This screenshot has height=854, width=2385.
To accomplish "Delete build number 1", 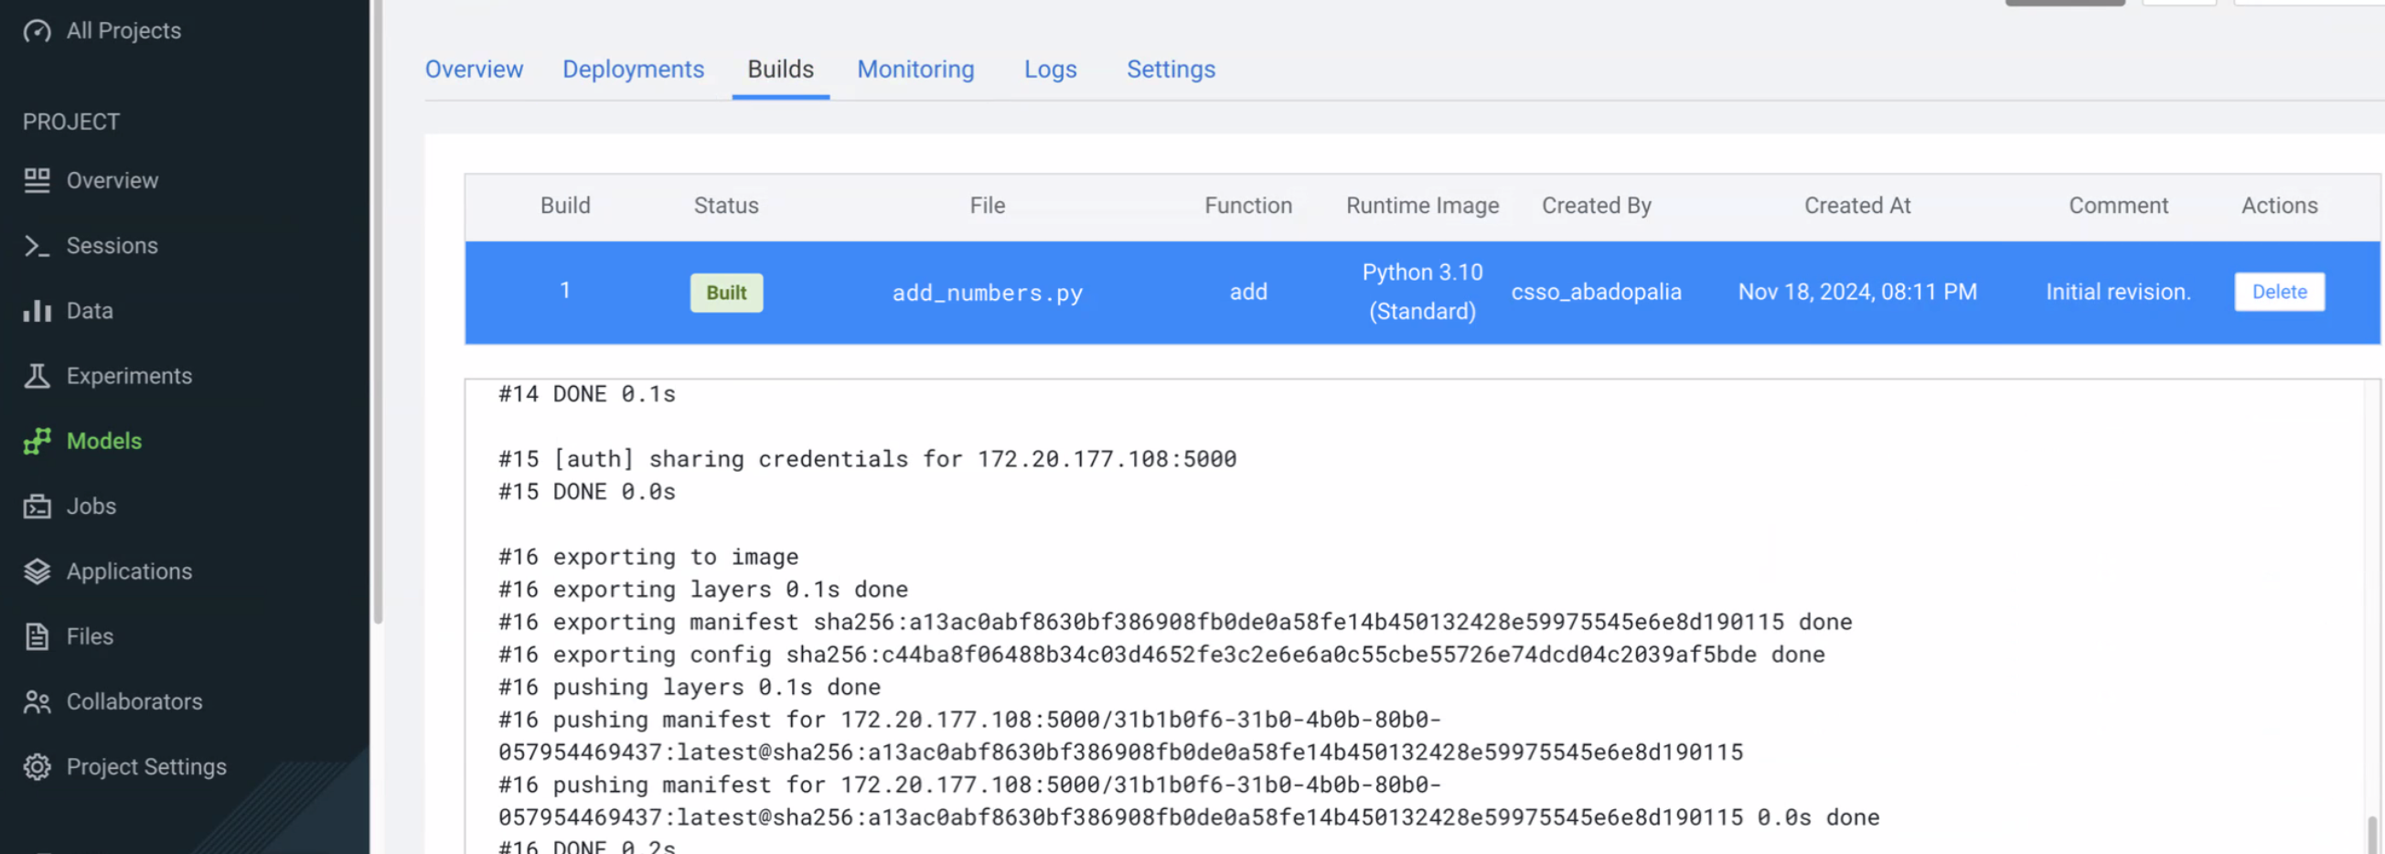I will (x=2280, y=292).
